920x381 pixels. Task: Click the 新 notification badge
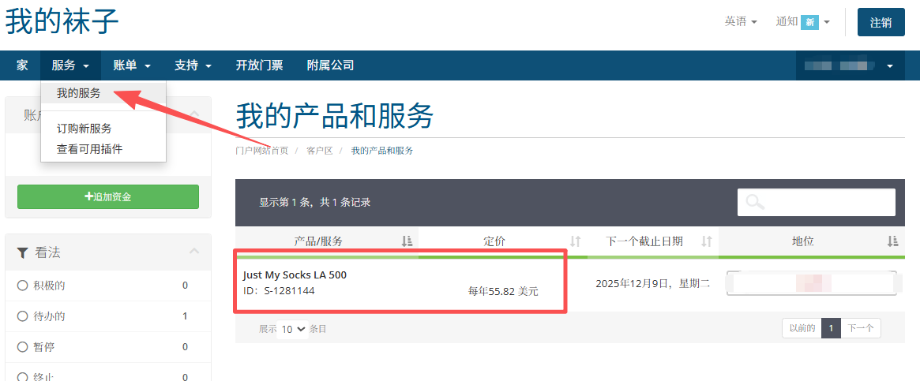point(809,22)
